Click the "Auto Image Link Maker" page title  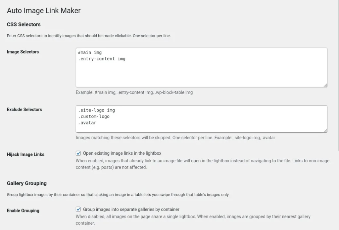click(x=43, y=11)
